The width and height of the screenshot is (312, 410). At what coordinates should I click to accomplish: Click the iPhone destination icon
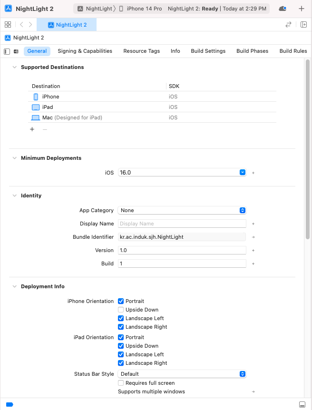point(36,97)
